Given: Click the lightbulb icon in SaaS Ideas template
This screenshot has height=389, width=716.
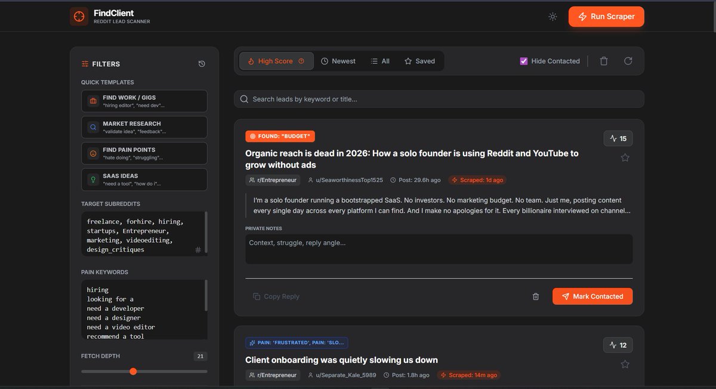Looking at the screenshot, I should coord(93,180).
